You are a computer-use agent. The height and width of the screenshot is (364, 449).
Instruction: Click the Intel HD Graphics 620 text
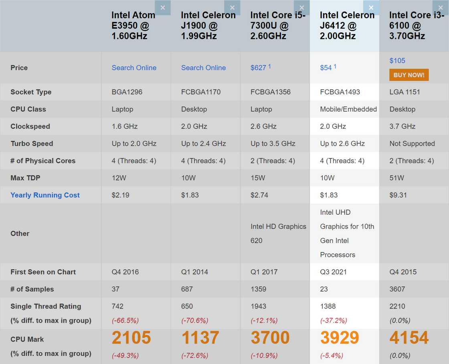(278, 234)
